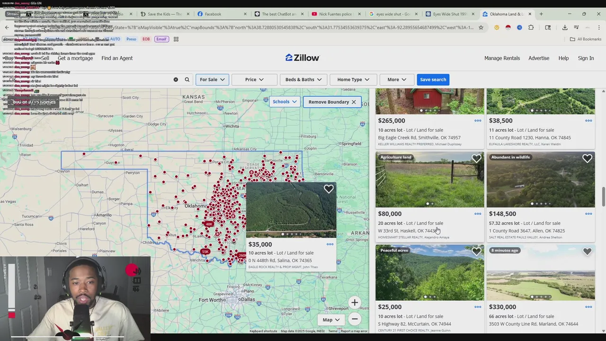Close the Oklahoma Land browser tab
This screenshot has width=606, height=341.
click(x=530, y=14)
